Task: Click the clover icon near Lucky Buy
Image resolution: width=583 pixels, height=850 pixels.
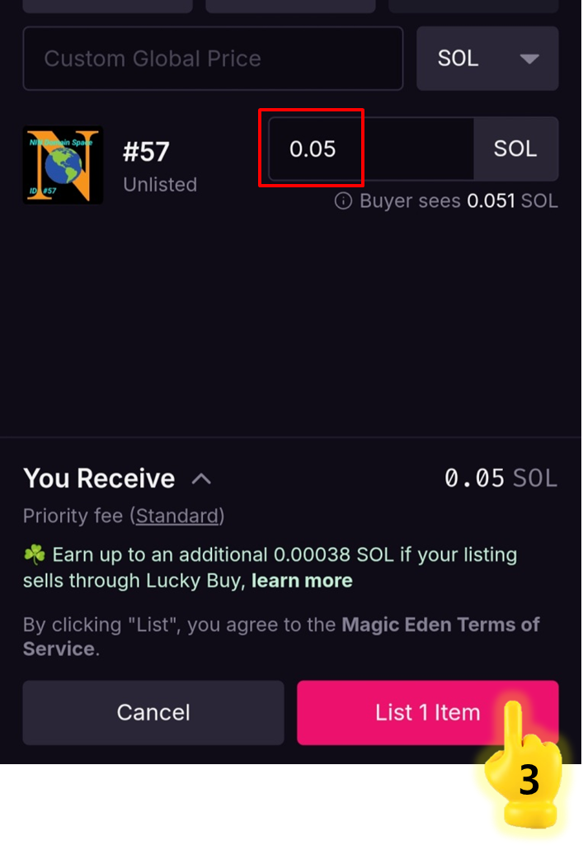Action: 34,555
